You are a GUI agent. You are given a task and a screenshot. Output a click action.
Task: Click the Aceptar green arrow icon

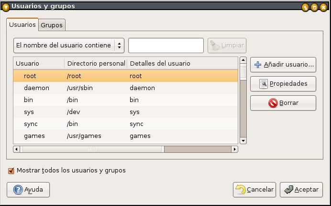[288, 190]
